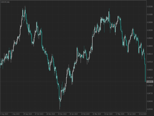The width and height of the screenshot is (154, 116).
Task: Click the last falling teal candle at right
Action: coord(145,73)
